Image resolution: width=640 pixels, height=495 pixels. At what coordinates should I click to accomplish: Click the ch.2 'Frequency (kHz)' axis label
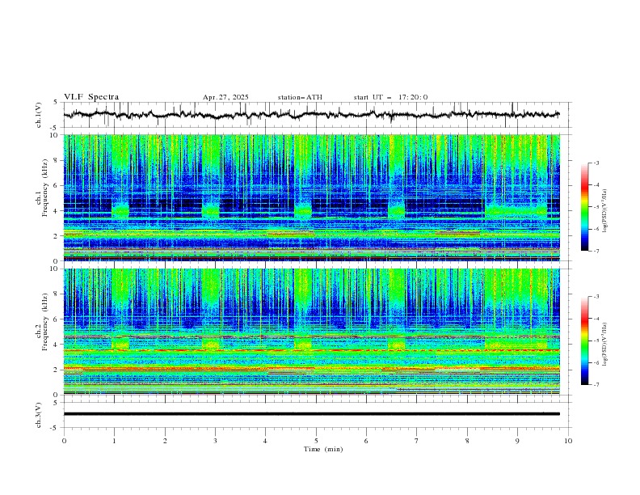click(x=45, y=322)
